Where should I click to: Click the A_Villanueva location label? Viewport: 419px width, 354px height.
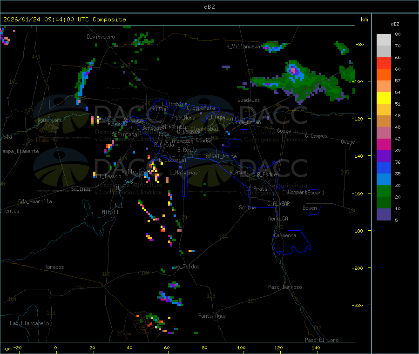243,47
